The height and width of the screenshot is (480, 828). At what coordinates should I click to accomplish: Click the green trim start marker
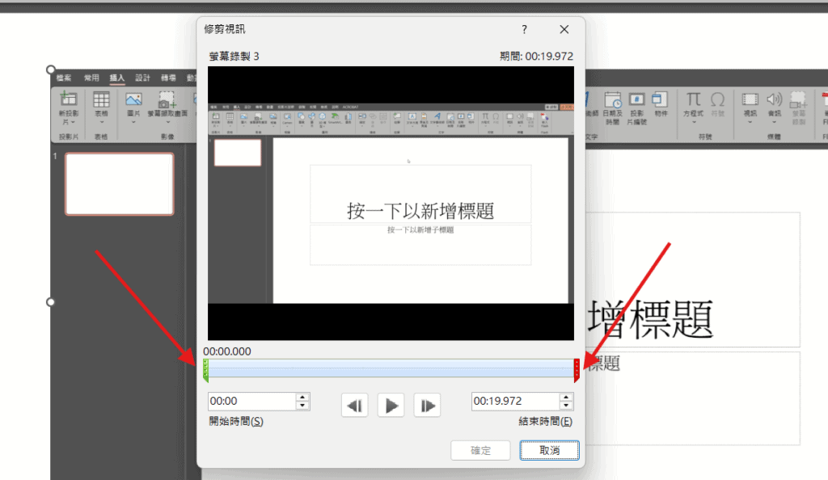pyautogui.click(x=205, y=370)
